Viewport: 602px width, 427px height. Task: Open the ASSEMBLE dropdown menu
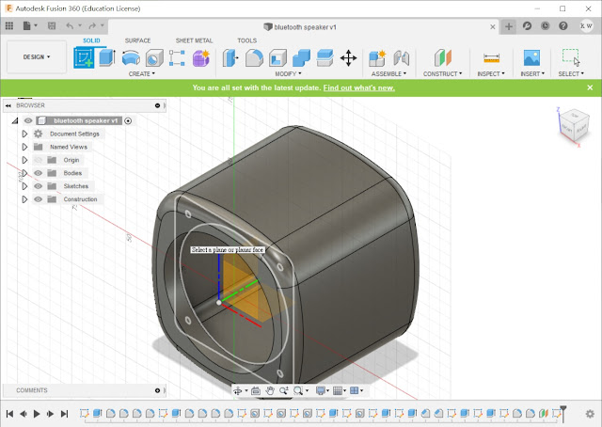388,73
